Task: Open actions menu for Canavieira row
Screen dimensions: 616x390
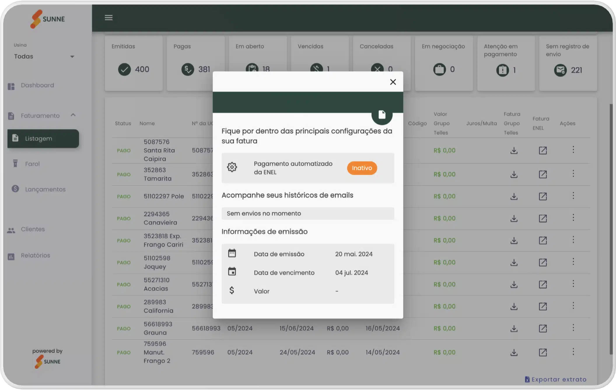Action: coord(573,218)
